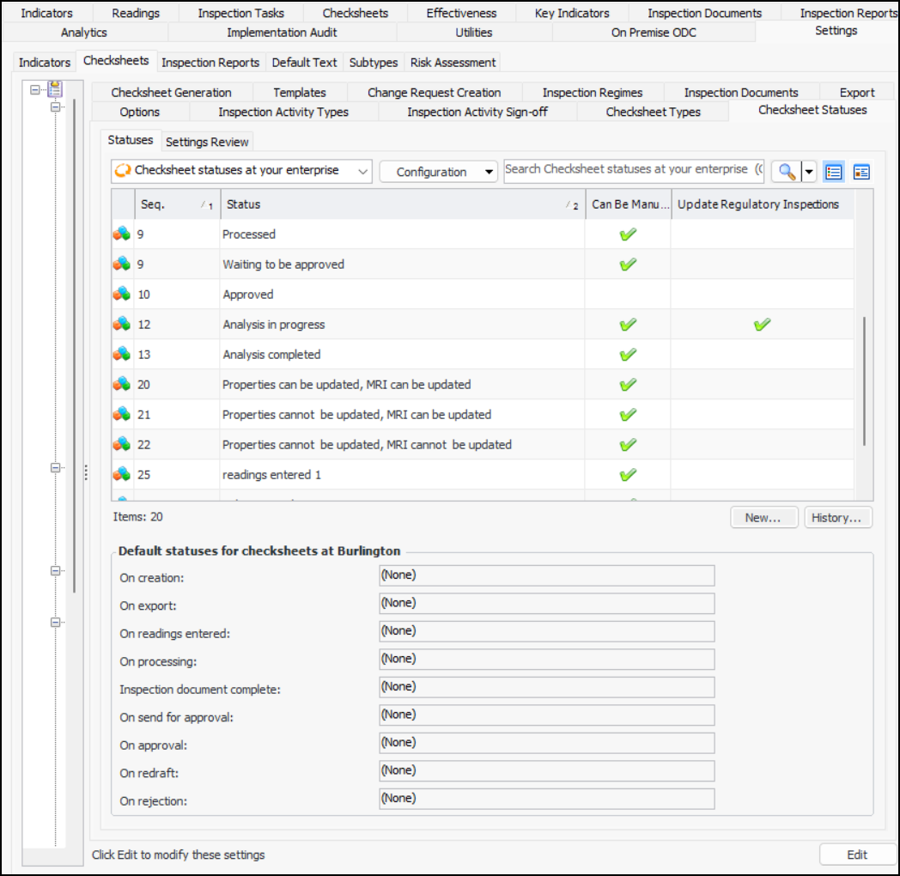Click the New... button

(763, 518)
